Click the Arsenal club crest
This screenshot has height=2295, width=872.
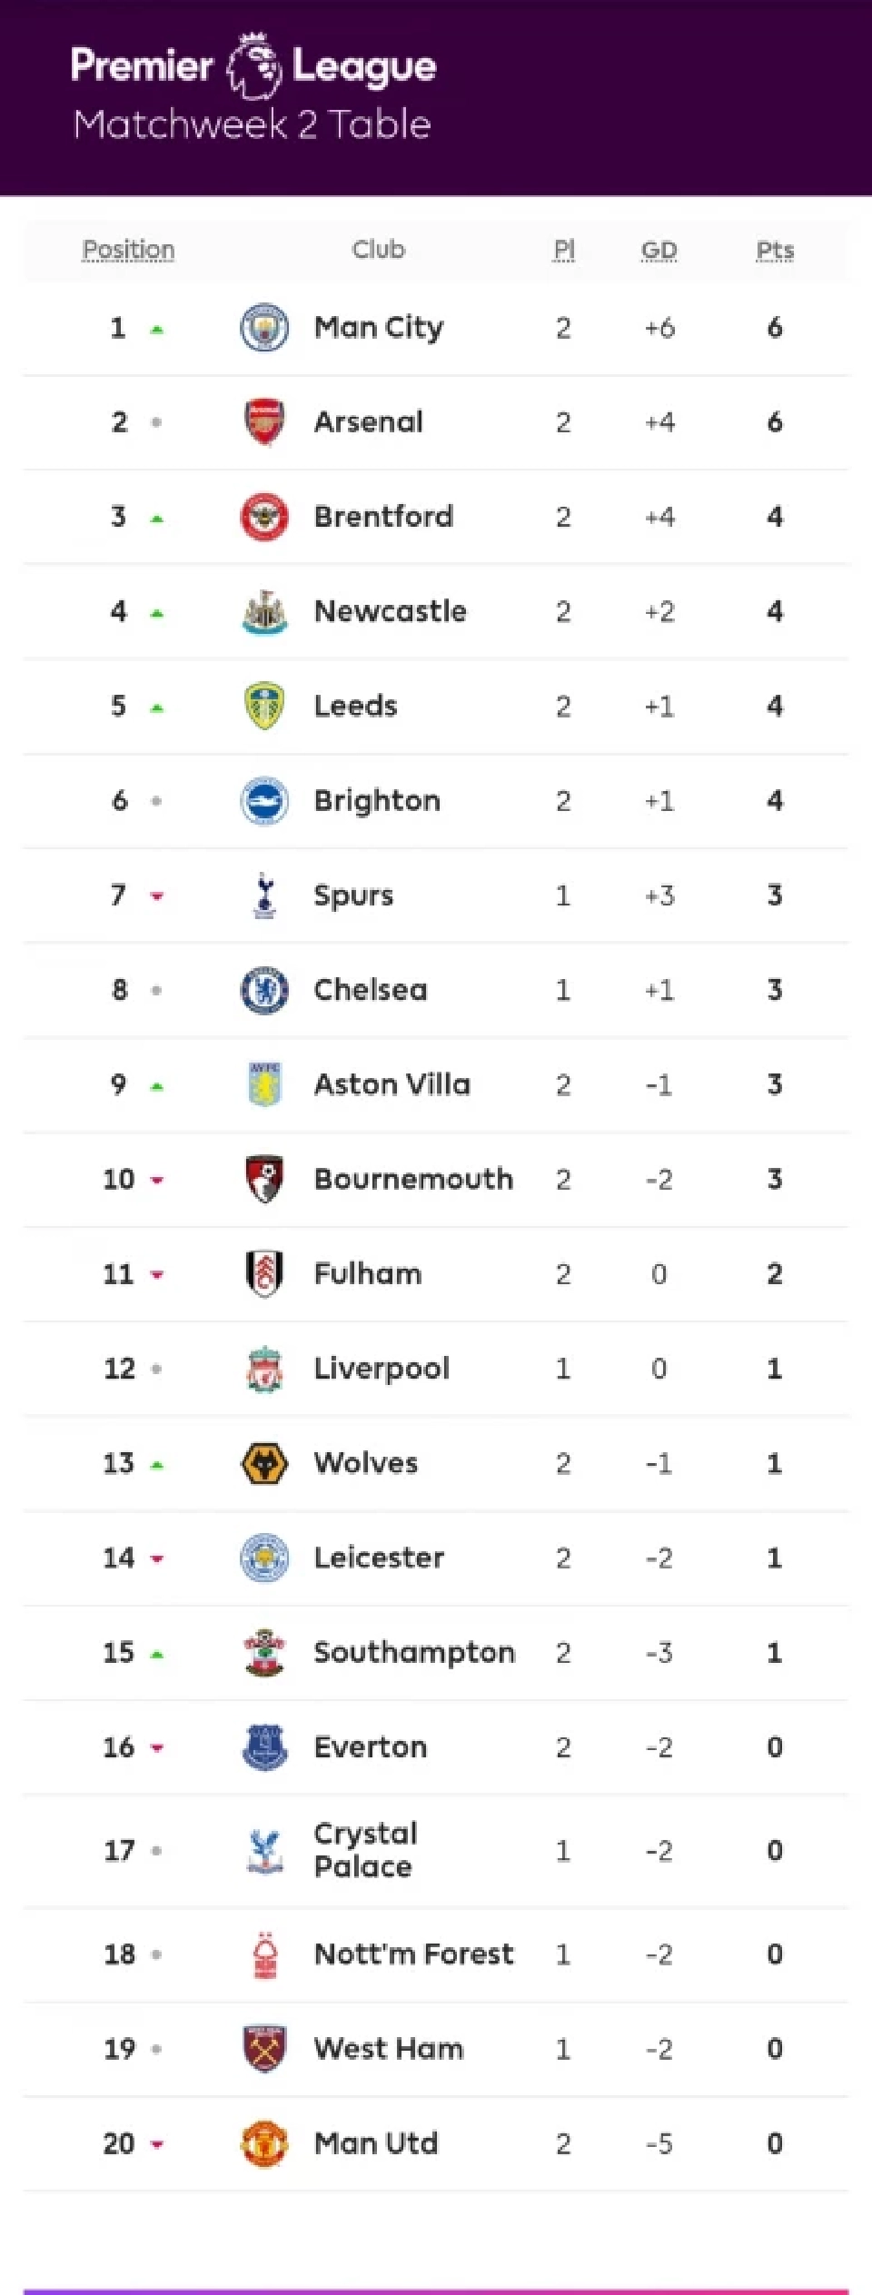point(264,422)
